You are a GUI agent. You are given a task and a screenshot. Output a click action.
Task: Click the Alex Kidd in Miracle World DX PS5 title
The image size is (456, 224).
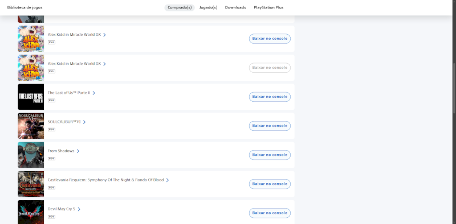pos(74,64)
